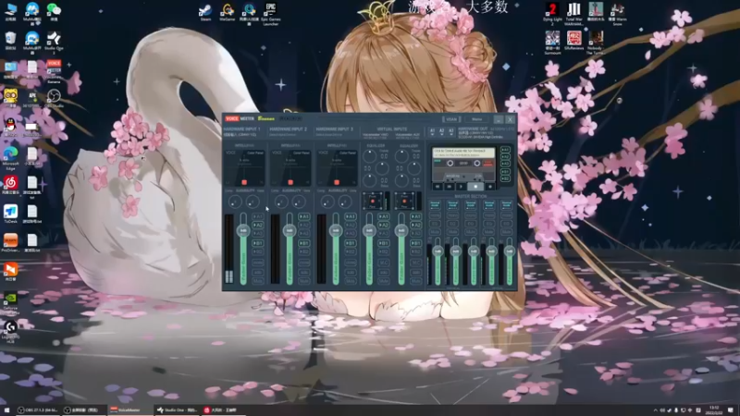Viewport: 740px width, 416px height.
Task: Rewind the cassette recorder
Action: (438, 187)
